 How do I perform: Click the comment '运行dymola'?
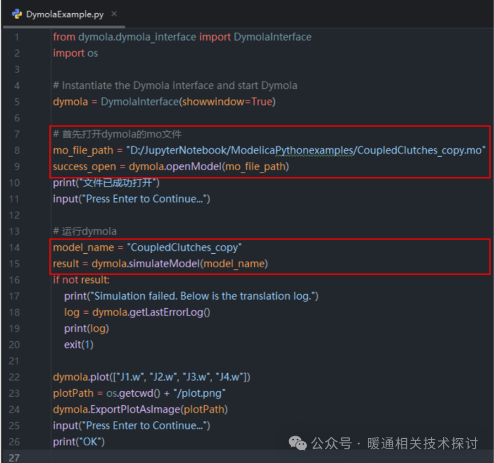pos(85,232)
